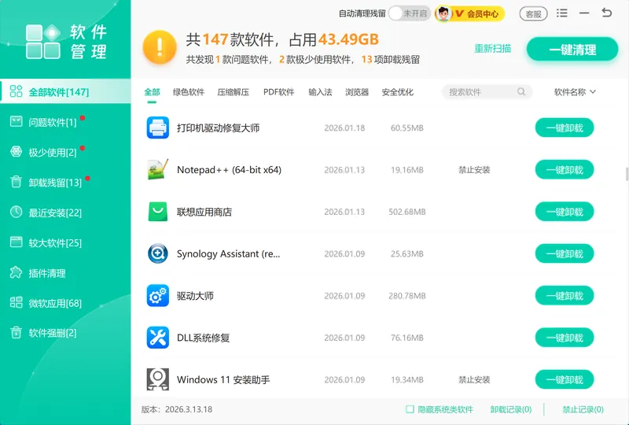
Task: Click the 驱动大师 name text
Action: pyautogui.click(x=195, y=296)
